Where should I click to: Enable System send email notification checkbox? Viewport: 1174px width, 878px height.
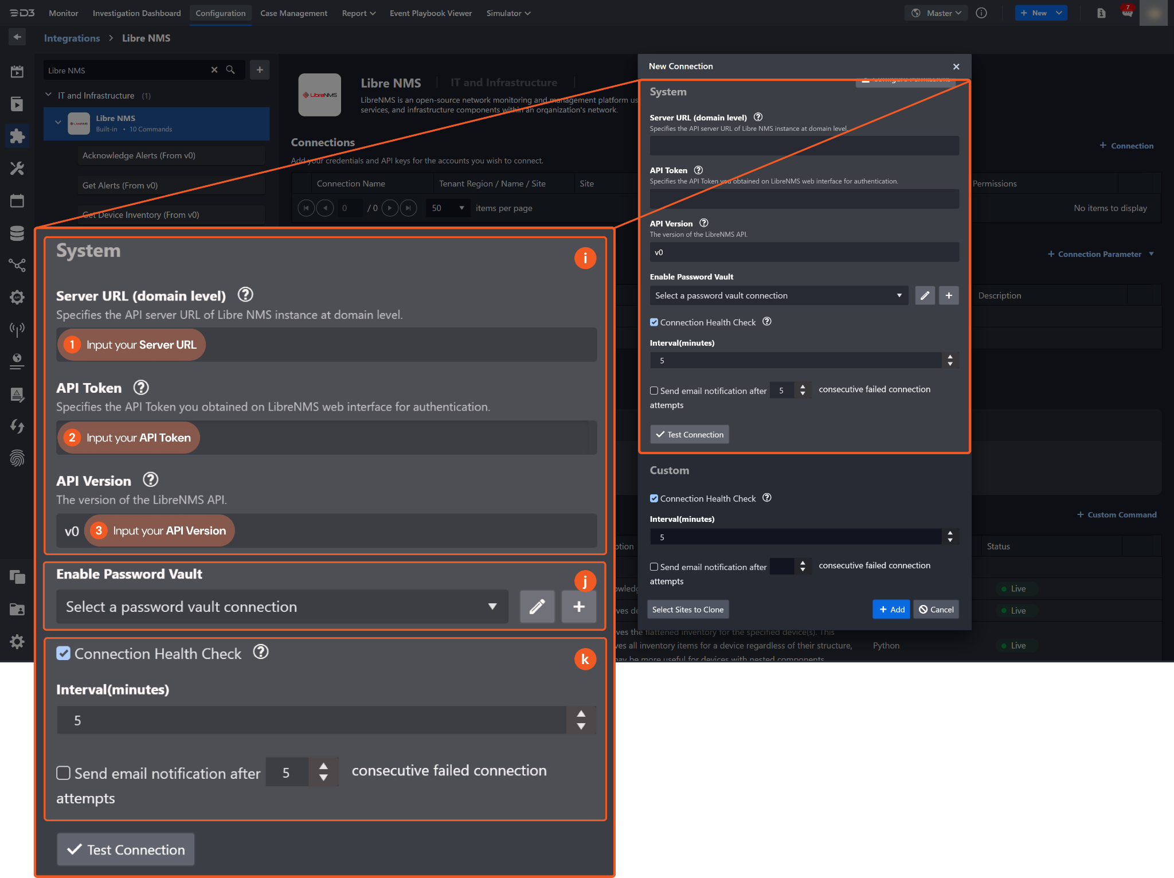tap(654, 391)
